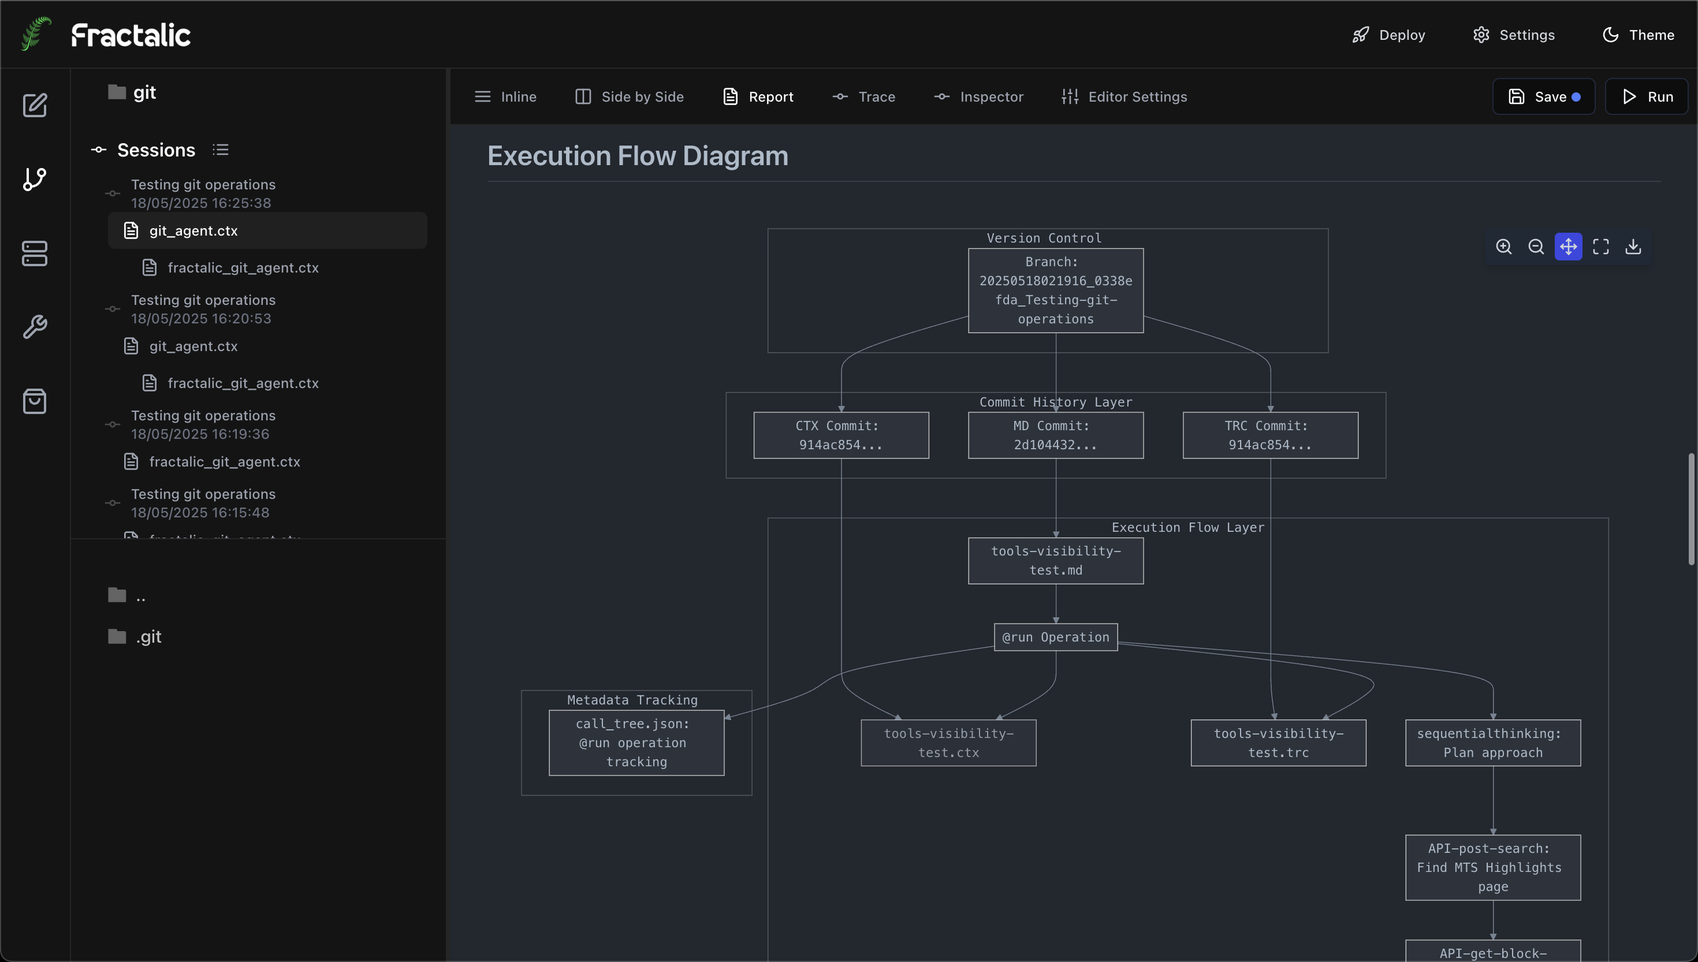1698x962 pixels.
Task: Click the Sessions commit icon
Action: click(98, 150)
